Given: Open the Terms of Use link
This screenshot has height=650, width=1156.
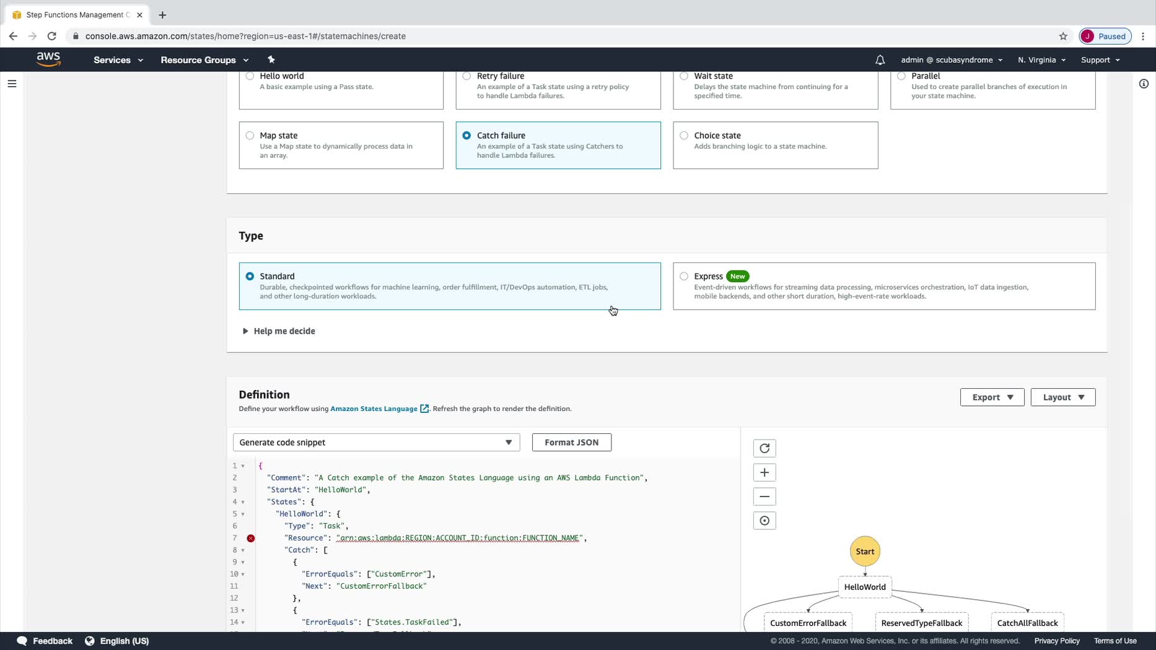Looking at the screenshot, I should pyautogui.click(x=1115, y=641).
